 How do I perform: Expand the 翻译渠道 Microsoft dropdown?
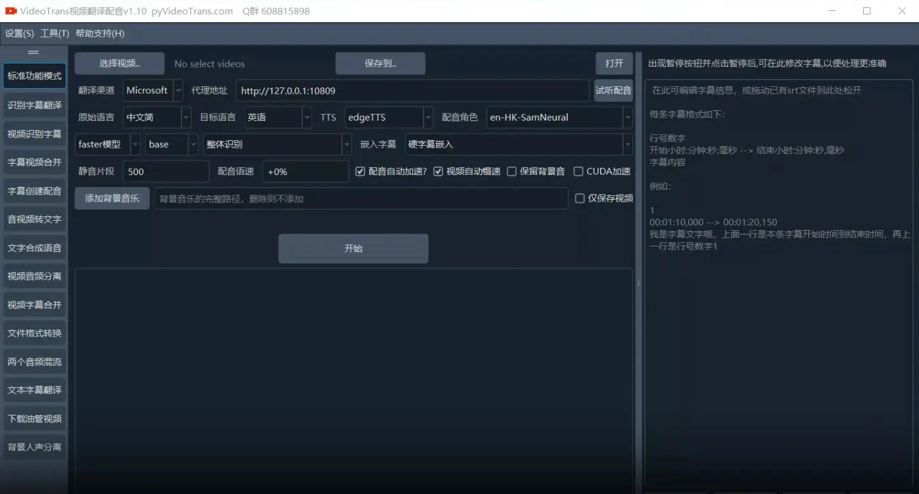click(153, 91)
